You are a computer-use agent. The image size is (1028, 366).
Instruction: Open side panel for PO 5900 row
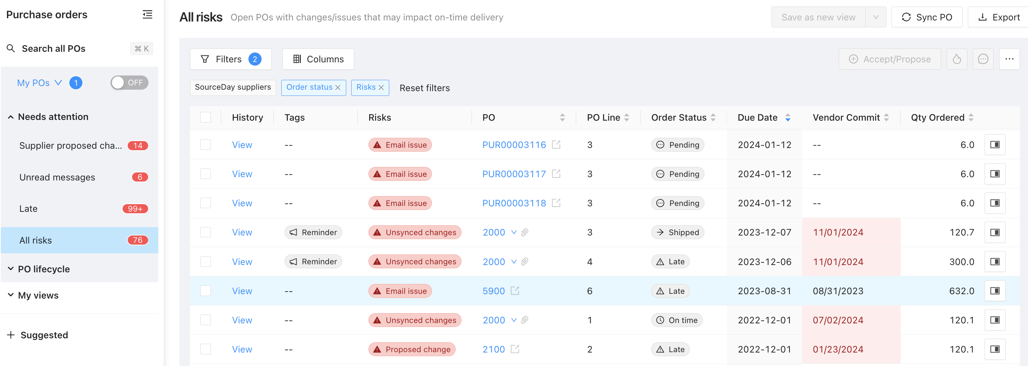(994, 291)
